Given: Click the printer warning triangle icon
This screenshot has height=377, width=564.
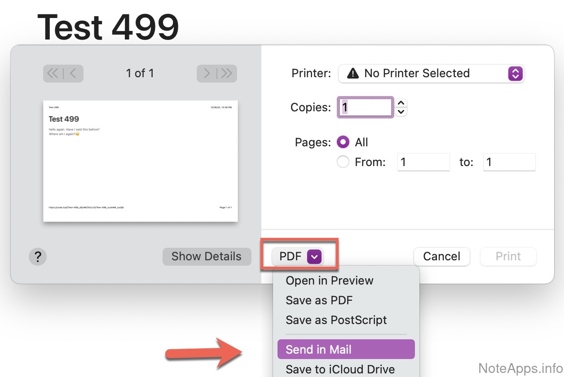Looking at the screenshot, I should 353,74.
